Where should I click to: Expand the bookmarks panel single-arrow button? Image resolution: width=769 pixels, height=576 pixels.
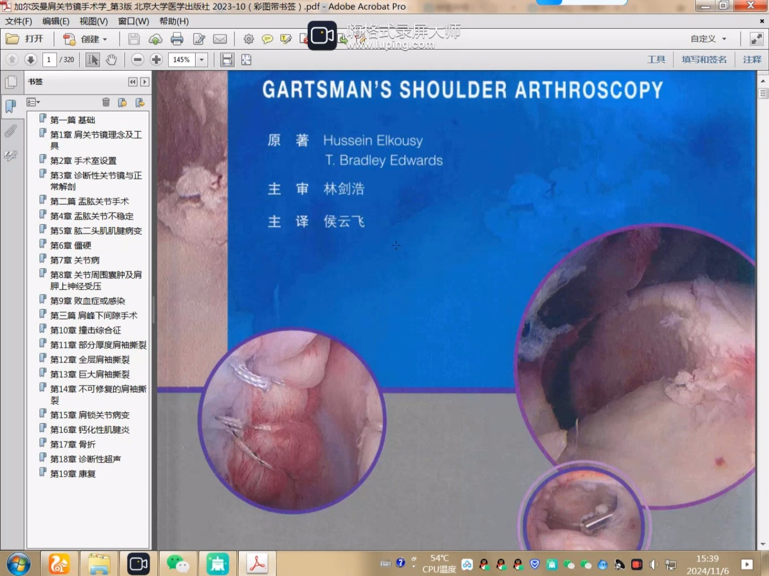145,82
